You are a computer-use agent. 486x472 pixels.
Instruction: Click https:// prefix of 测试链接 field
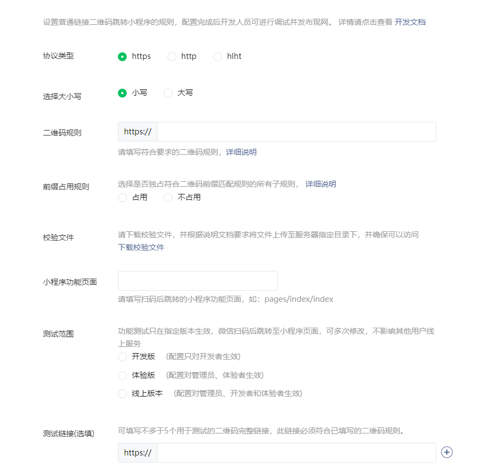138,453
